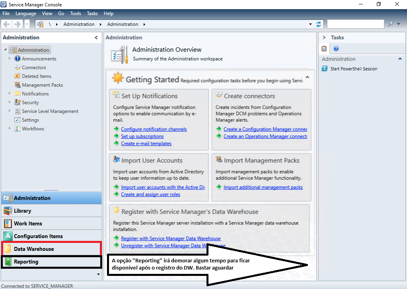Open the Tools menu

pyautogui.click(x=76, y=14)
